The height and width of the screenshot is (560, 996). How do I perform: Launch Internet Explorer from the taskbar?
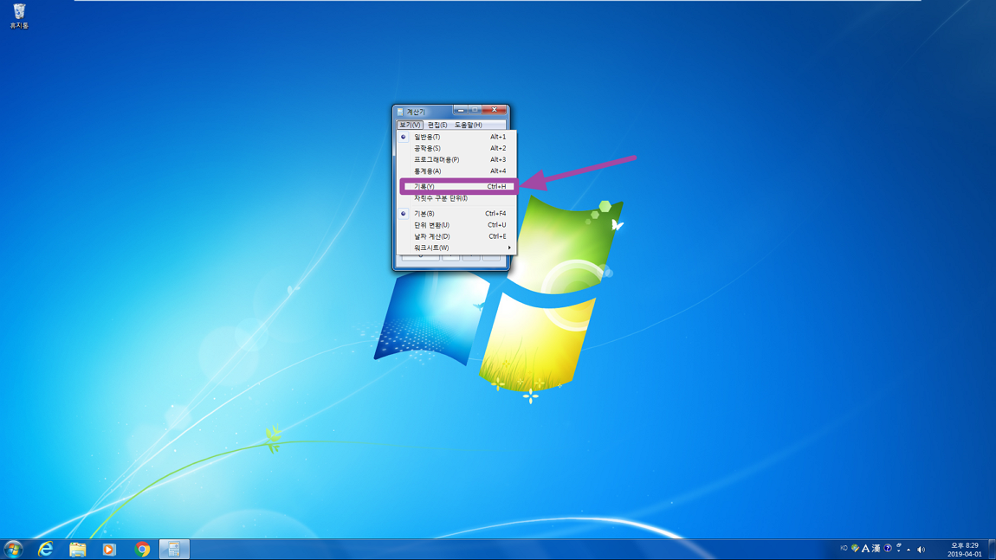pyautogui.click(x=45, y=550)
